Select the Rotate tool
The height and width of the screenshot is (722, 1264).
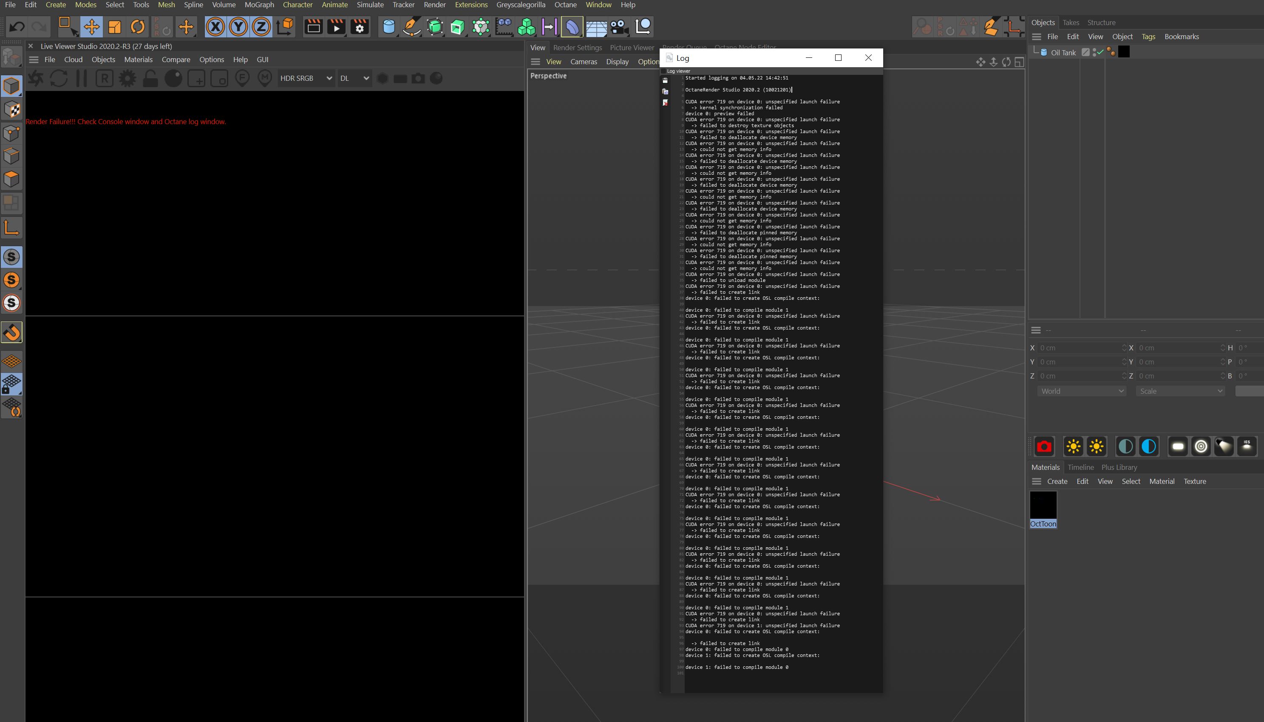138,27
